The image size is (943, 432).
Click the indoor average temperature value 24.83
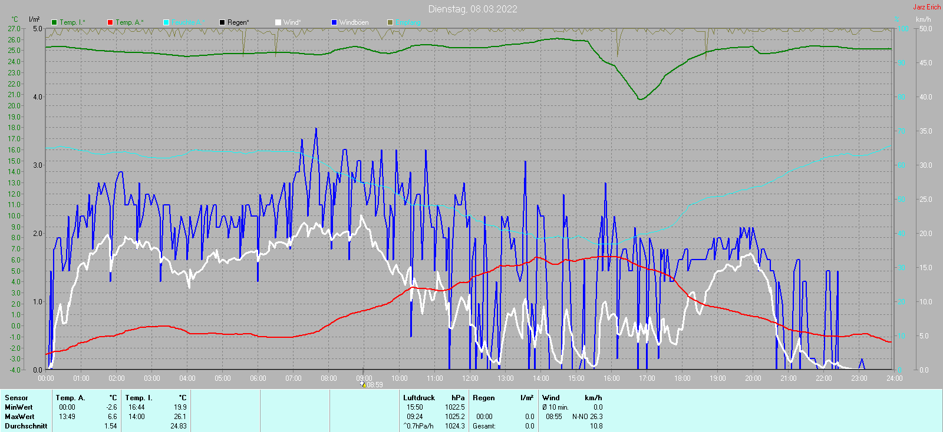[x=179, y=426]
